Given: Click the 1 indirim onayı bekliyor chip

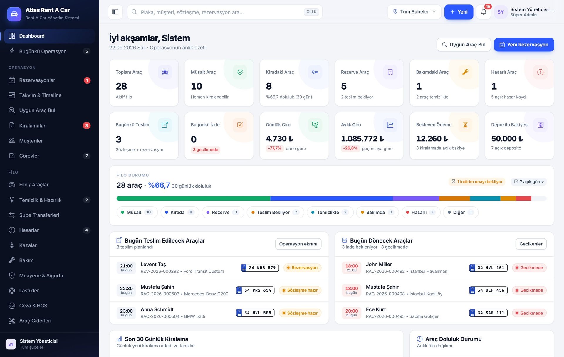Looking at the screenshot, I should click(477, 182).
